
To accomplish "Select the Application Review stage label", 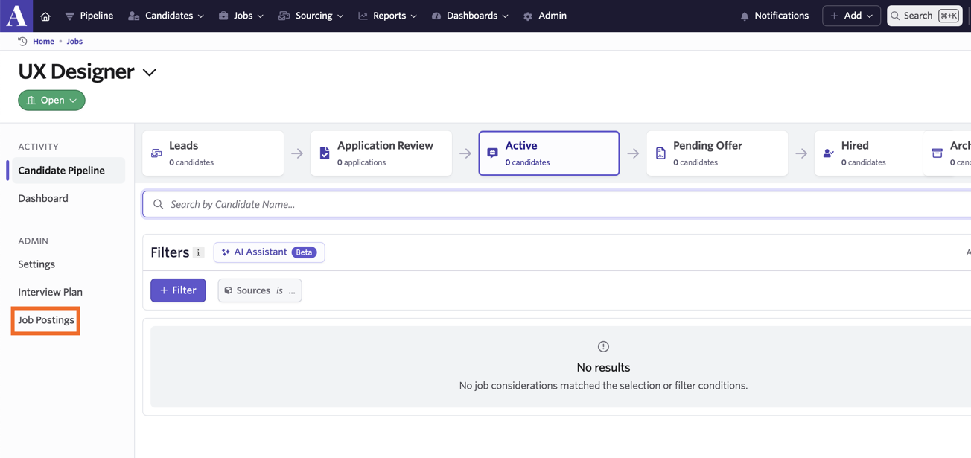I will [385, 146].
